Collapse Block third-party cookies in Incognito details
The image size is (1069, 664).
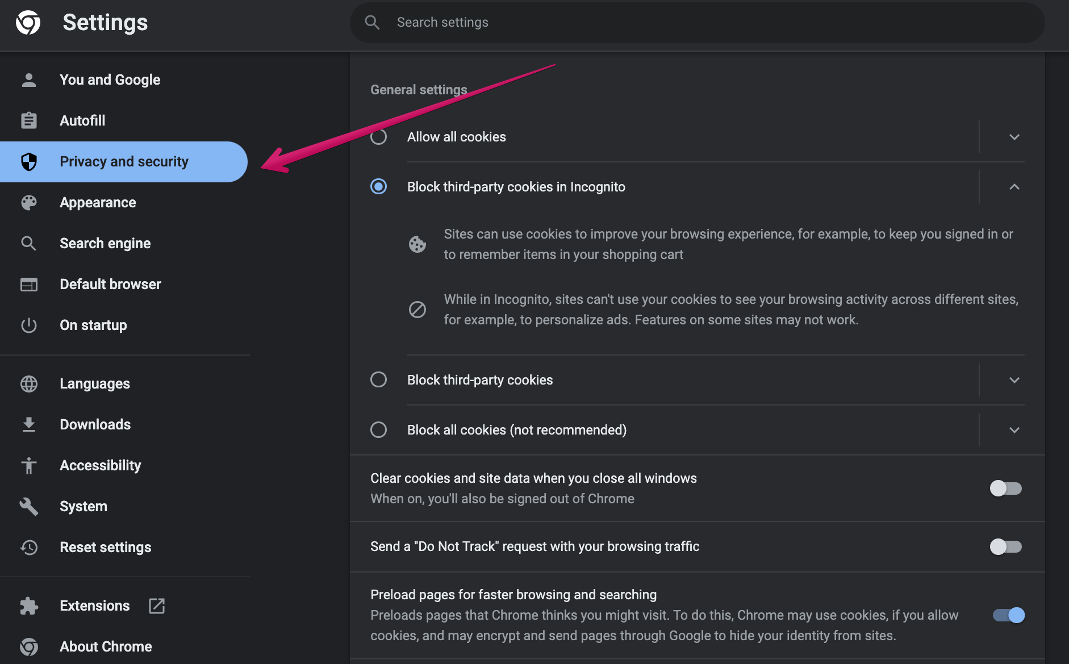[1014, 187]
